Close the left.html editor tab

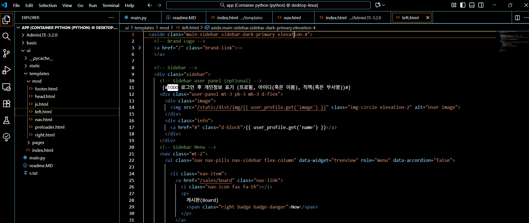tap(428, 18)
